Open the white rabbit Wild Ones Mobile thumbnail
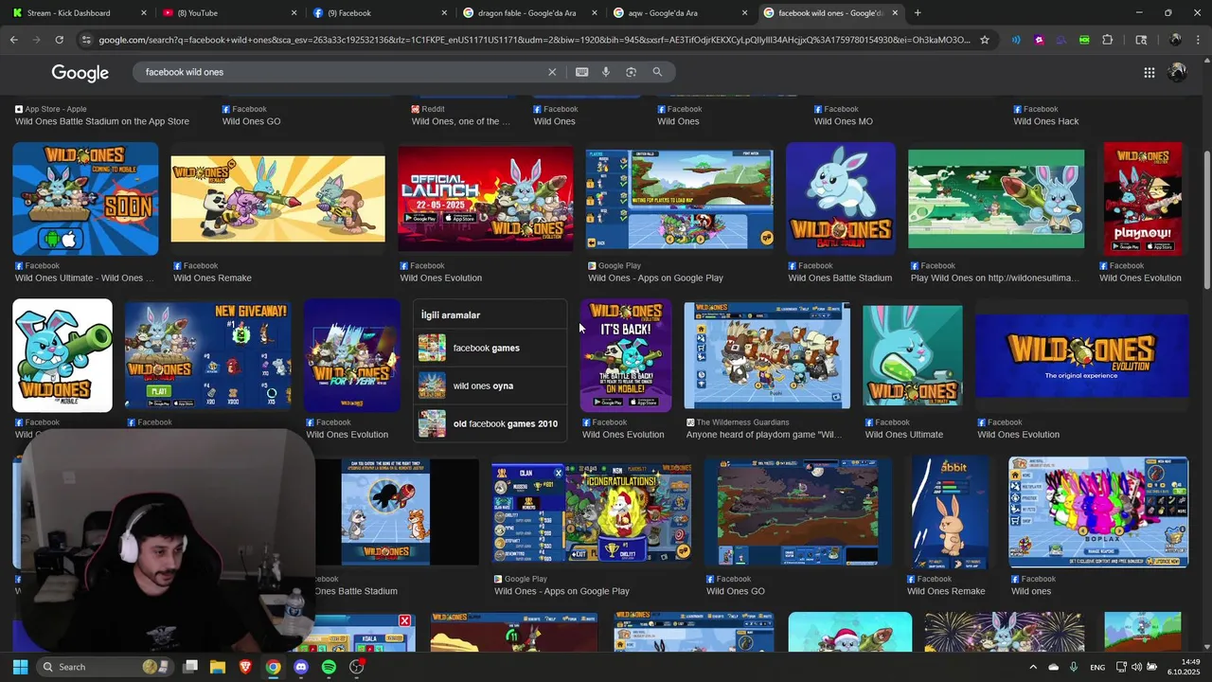This screenshot has width=1212, height=682. pos(62,355)
